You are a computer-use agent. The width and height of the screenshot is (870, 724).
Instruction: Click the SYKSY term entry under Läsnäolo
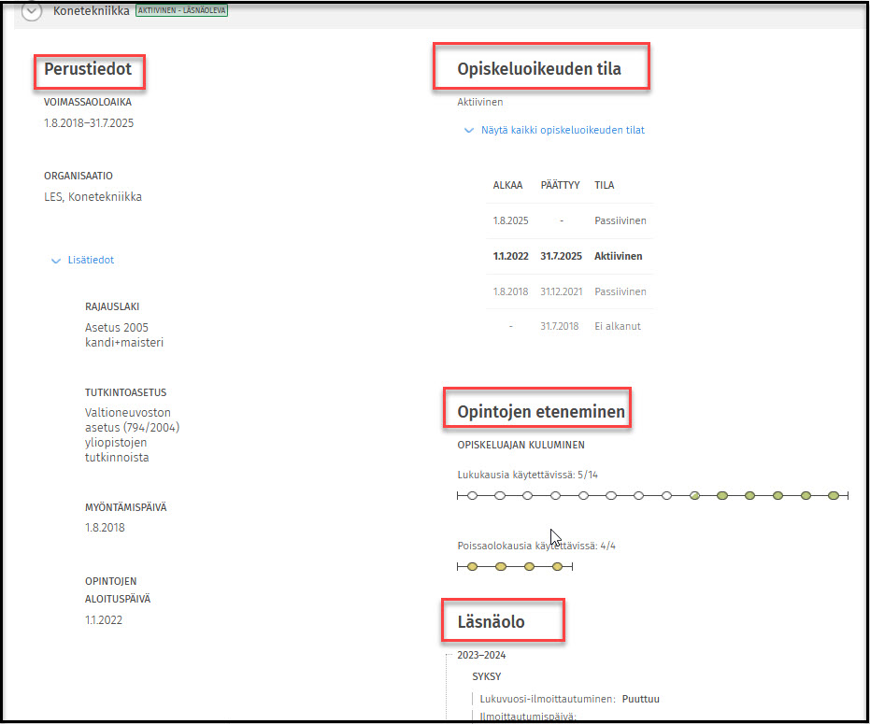click(x=488, y=676)
